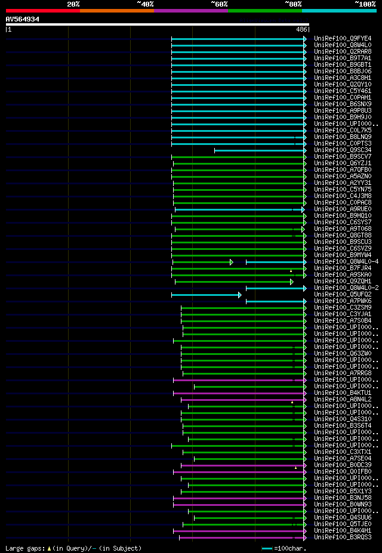The width and height of the screenshot is (382, 553).
Task: Click the UniRef100_A5AZN0 label
Action: click(x=343, y=177)
